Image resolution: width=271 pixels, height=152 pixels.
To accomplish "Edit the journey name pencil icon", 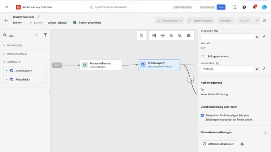I will click(39, 17).
